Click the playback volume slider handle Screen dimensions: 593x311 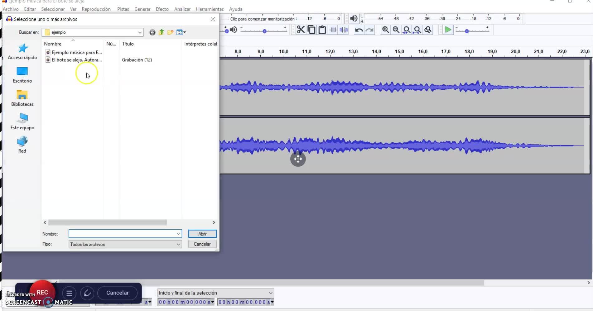[x=264, y=31]
